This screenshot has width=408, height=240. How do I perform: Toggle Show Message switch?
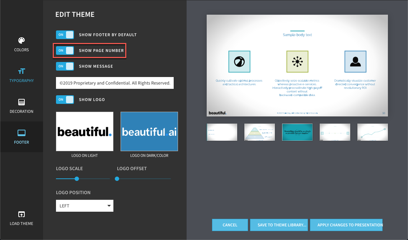click(x=65, y=66)
